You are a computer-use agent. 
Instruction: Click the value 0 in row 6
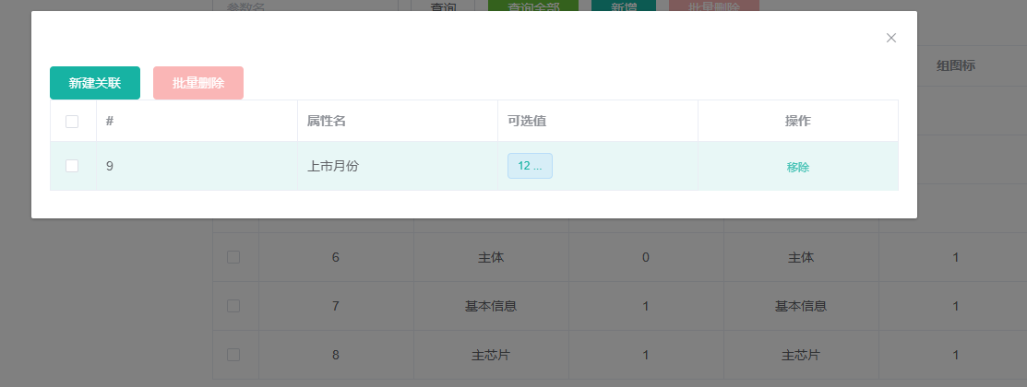pyautogui.click(x=646, y=258)
